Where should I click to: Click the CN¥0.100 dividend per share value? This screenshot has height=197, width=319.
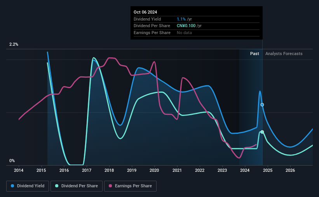point(186,26)
